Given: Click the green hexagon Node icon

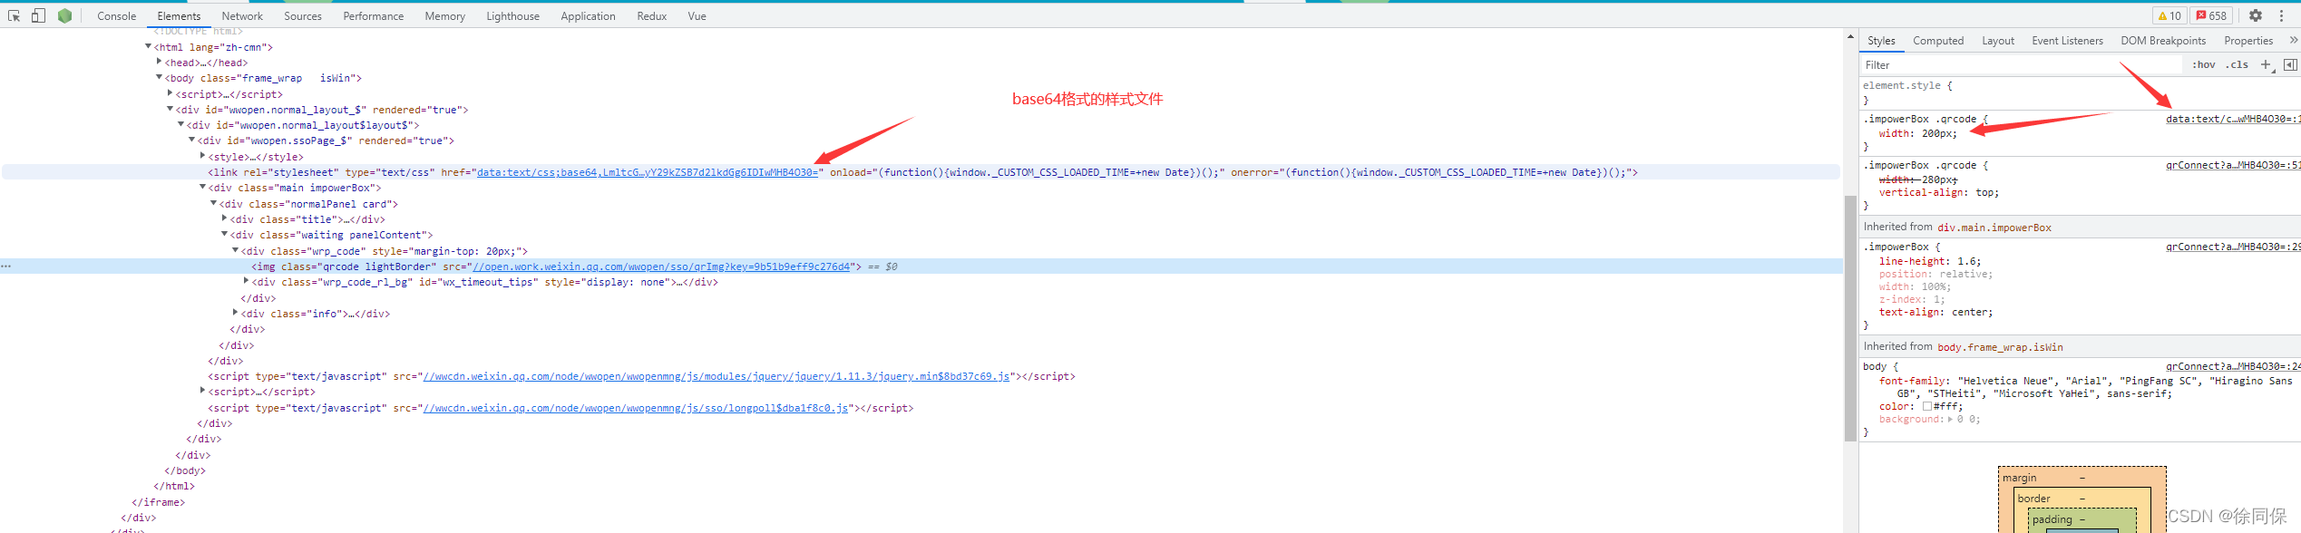Looking at the screenshot, I should pyautogui.click(x=64, y=15).
